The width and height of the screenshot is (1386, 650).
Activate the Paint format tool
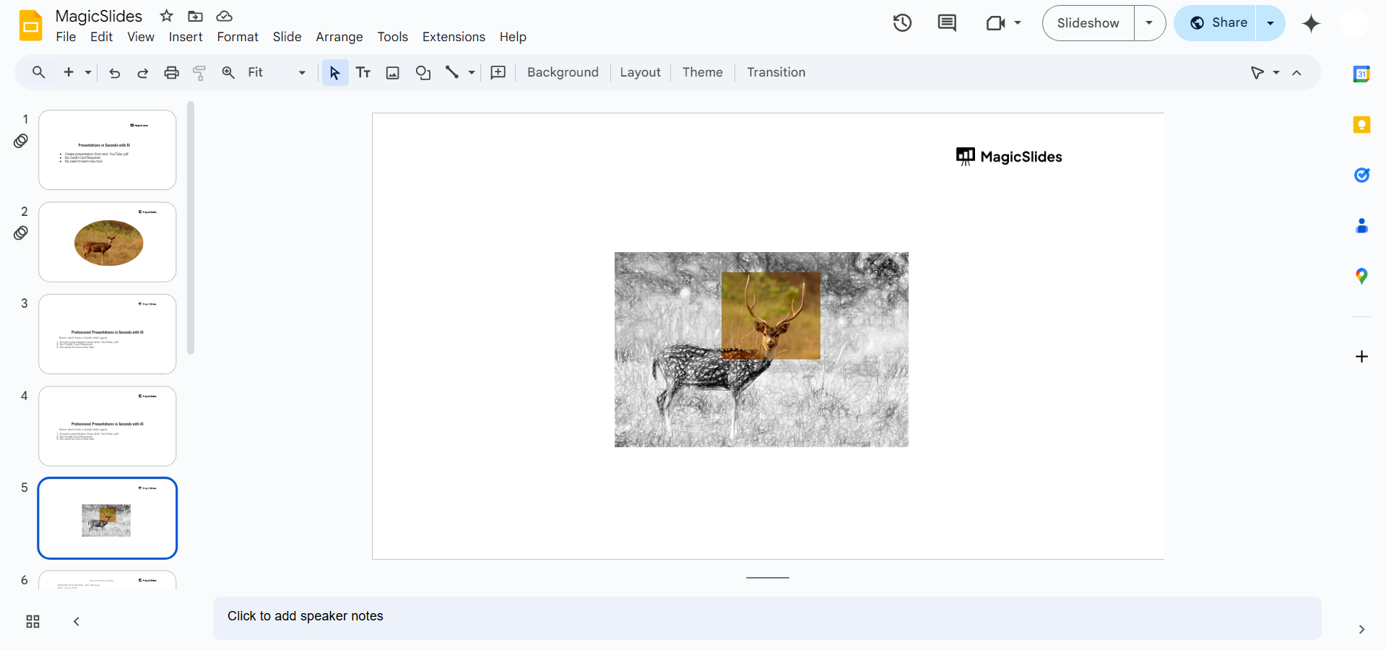199,72
